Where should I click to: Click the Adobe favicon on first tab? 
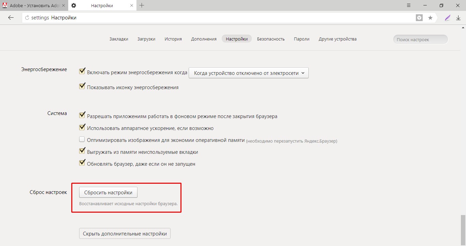pos(5,5)
